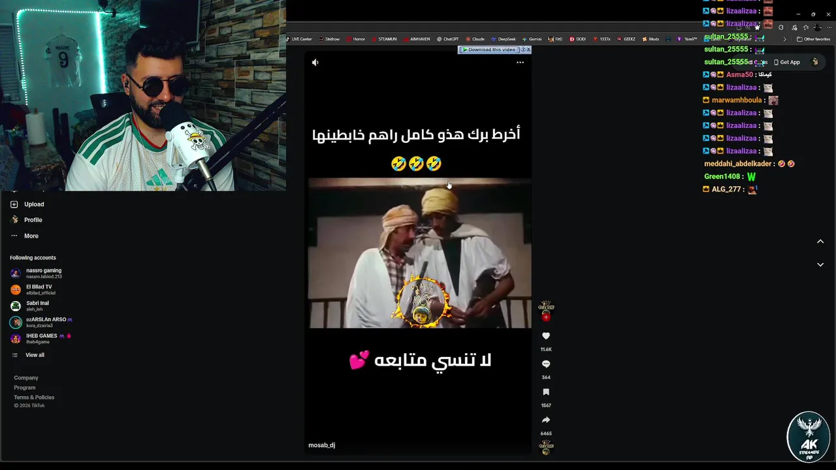Expand the More sidebar menu
The image size is (836, 470).
coord(25,236)
